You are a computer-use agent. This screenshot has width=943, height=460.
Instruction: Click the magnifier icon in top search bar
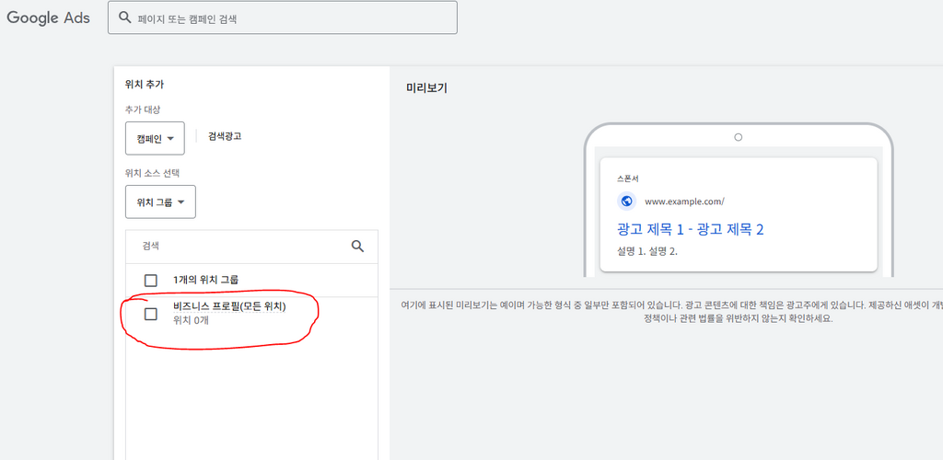(x=125, y=17)
